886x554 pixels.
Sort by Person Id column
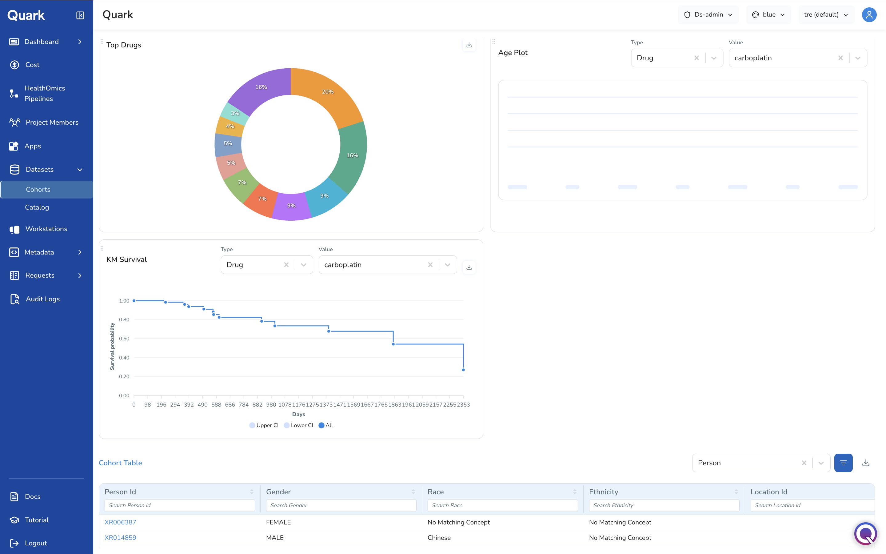coord(252,492)
